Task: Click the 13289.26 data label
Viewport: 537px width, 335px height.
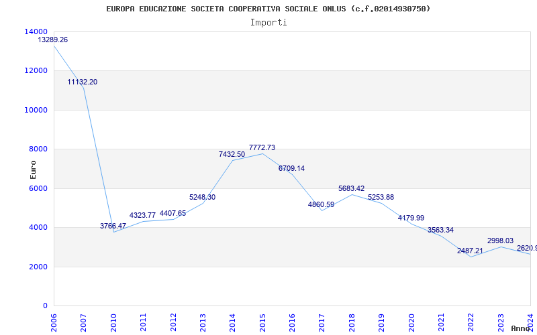Action: click(53, 40)
